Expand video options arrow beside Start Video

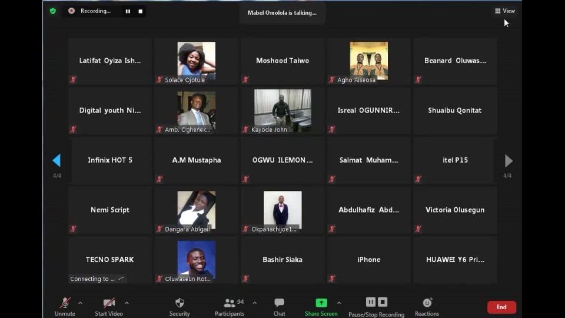tap(127, 303)
